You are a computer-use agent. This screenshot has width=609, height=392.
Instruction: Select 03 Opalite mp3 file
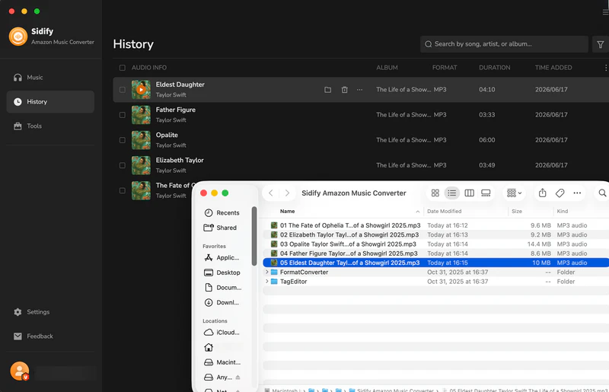pyautogui.click(x=435, y=244)
